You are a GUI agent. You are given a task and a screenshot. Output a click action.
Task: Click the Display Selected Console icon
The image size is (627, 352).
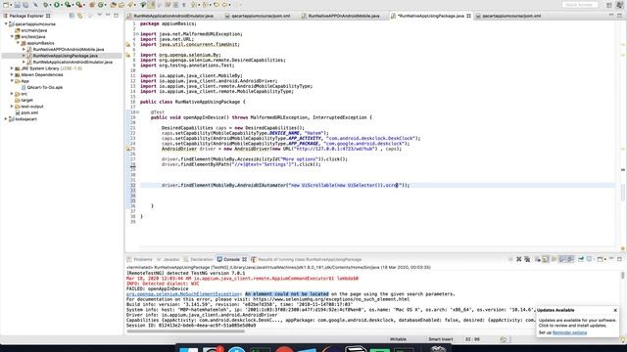[x=590, y=259]
